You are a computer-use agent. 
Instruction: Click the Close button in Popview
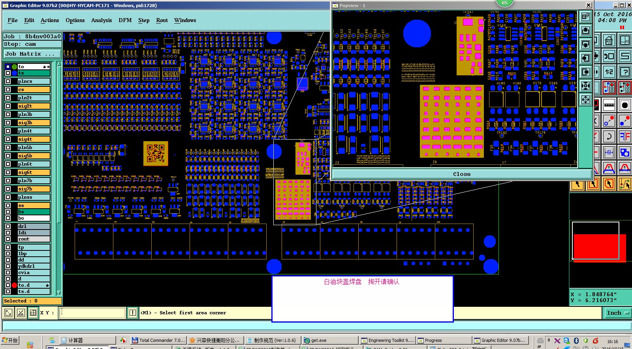462,174
